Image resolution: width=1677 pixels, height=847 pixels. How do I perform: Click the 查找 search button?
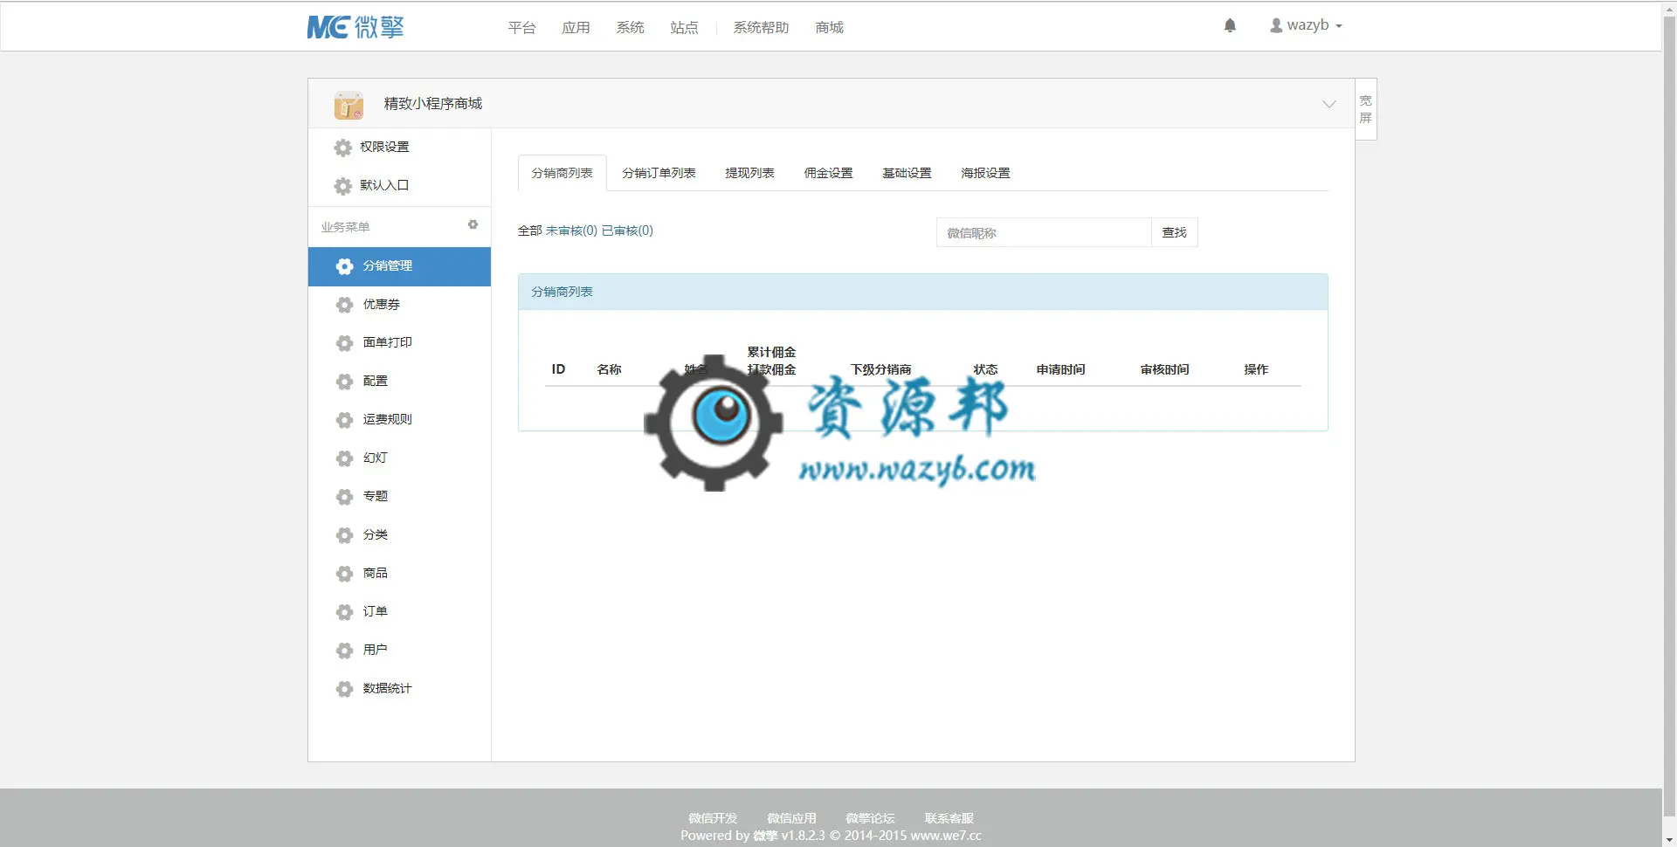pyautogui.click(x=1174, y=232)
